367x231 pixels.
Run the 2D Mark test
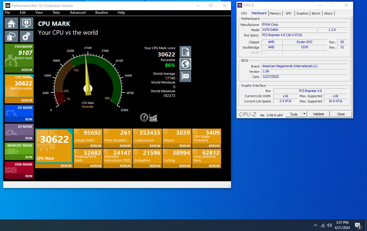[28, 119]
